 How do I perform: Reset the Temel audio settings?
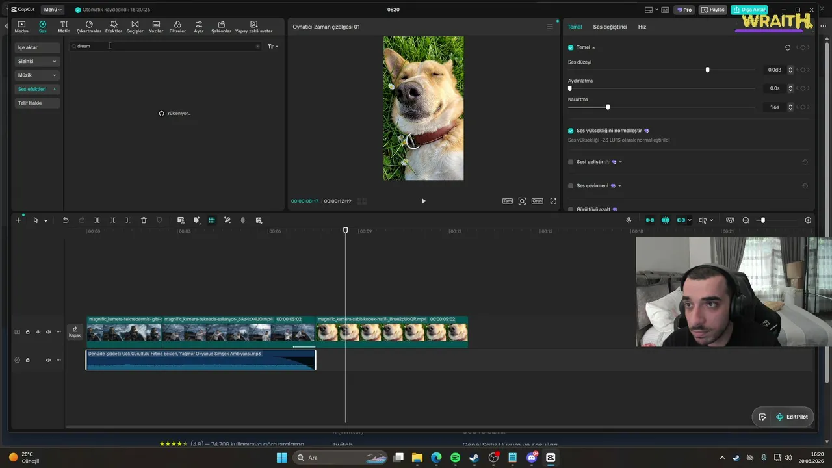point(788,47)
